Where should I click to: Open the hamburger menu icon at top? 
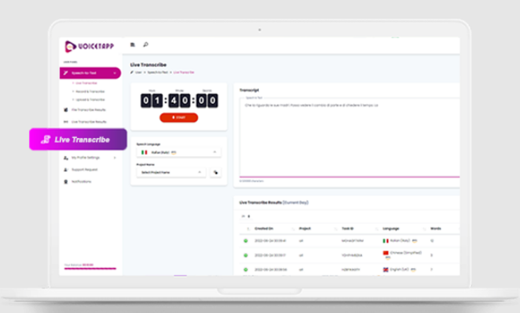(133, 44)
